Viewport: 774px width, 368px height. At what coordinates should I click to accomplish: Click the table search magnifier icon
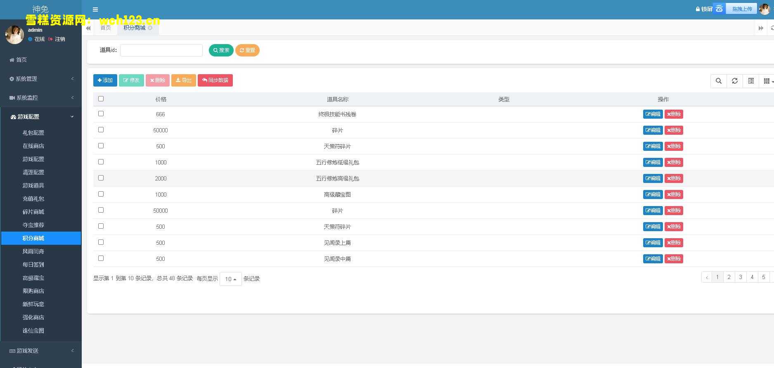click(x=718, y=81)
